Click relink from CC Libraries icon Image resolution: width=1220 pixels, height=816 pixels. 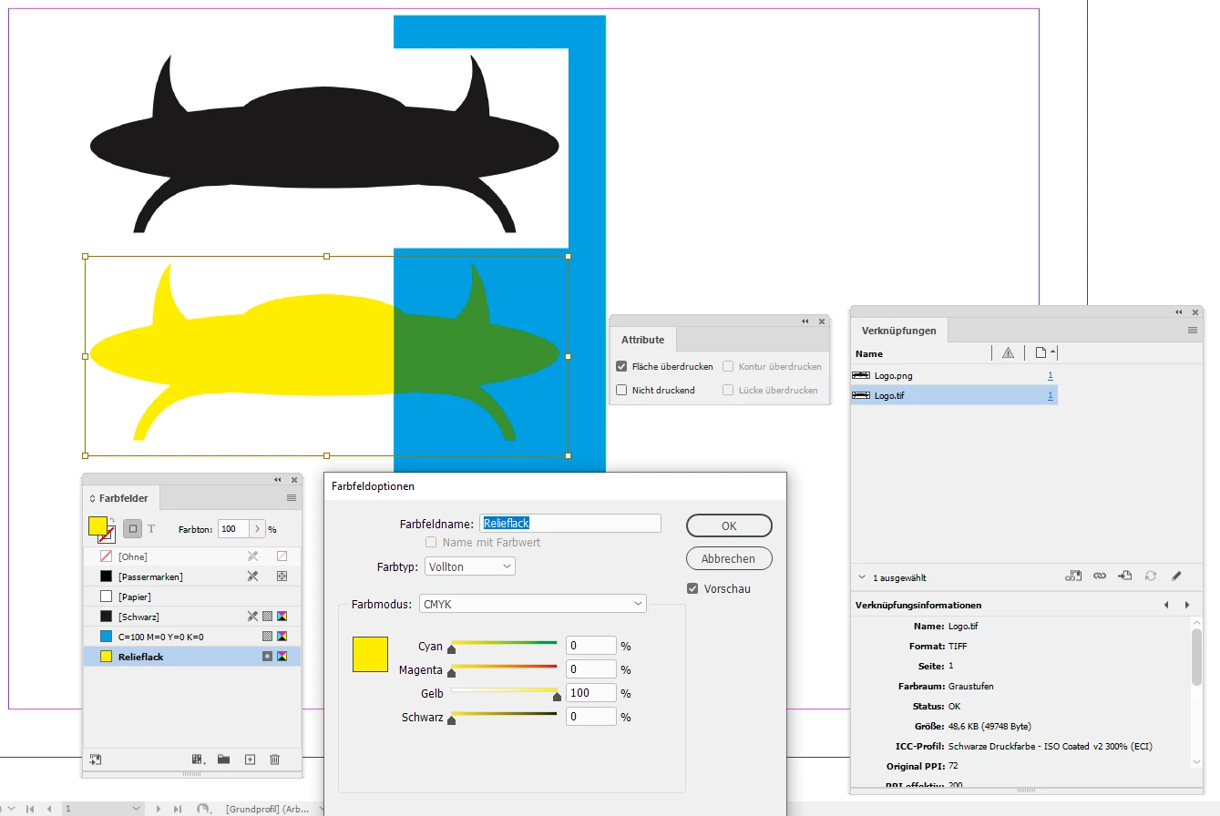(1074, 576)
